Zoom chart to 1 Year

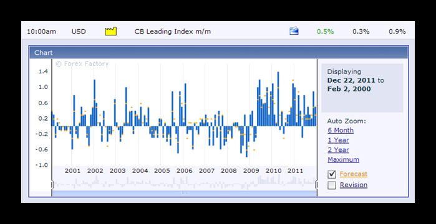[x=339, y=140]
